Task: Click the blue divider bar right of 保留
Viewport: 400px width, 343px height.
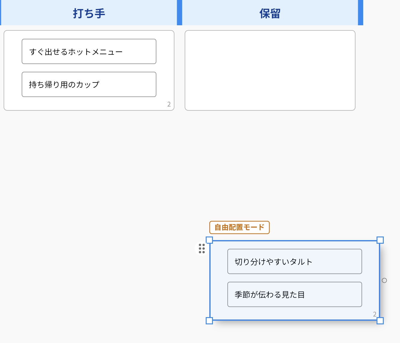Action: coord(361,13)
